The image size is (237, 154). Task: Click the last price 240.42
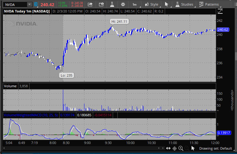47,5
